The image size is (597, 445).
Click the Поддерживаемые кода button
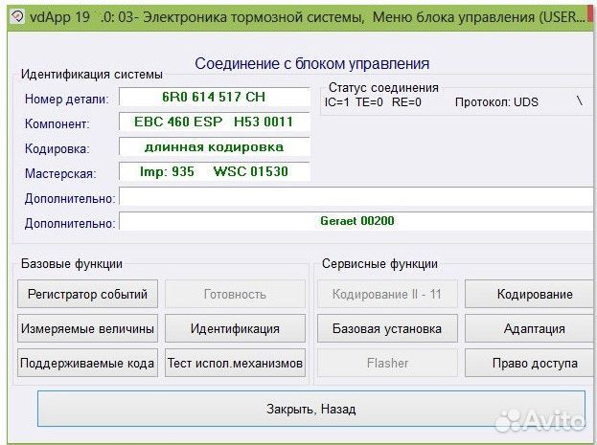tap(87, 363)
